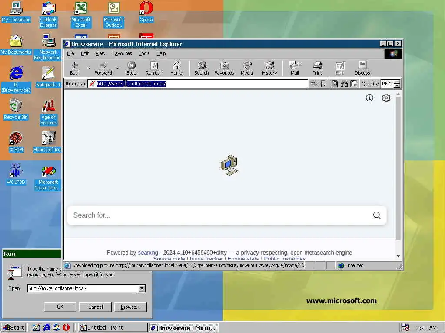The height and width of the screenshot is (333, 445).
Task: Open the Start menu button
Action: (x=13, y=328)
